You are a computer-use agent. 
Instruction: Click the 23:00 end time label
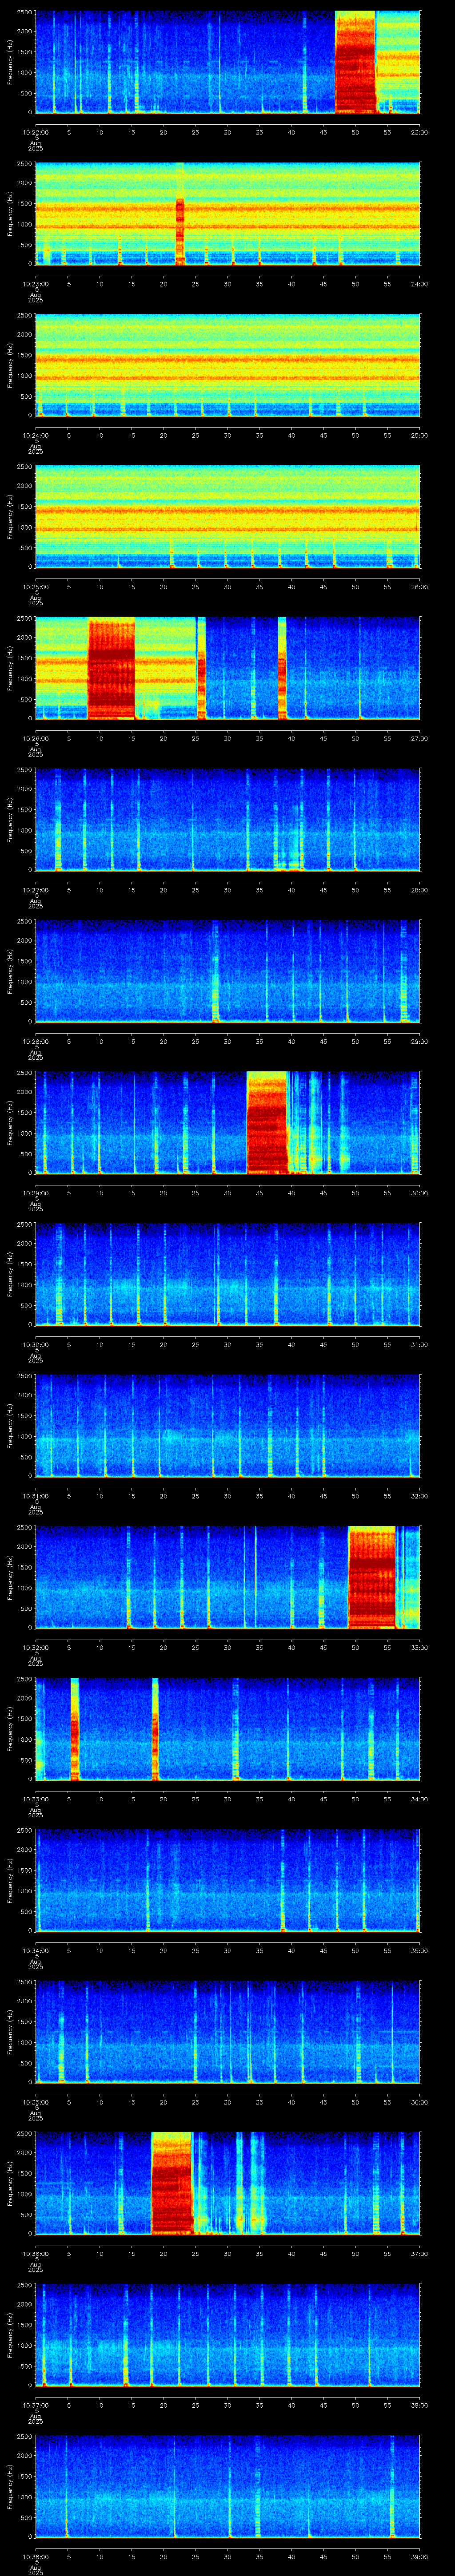point(419,132)
